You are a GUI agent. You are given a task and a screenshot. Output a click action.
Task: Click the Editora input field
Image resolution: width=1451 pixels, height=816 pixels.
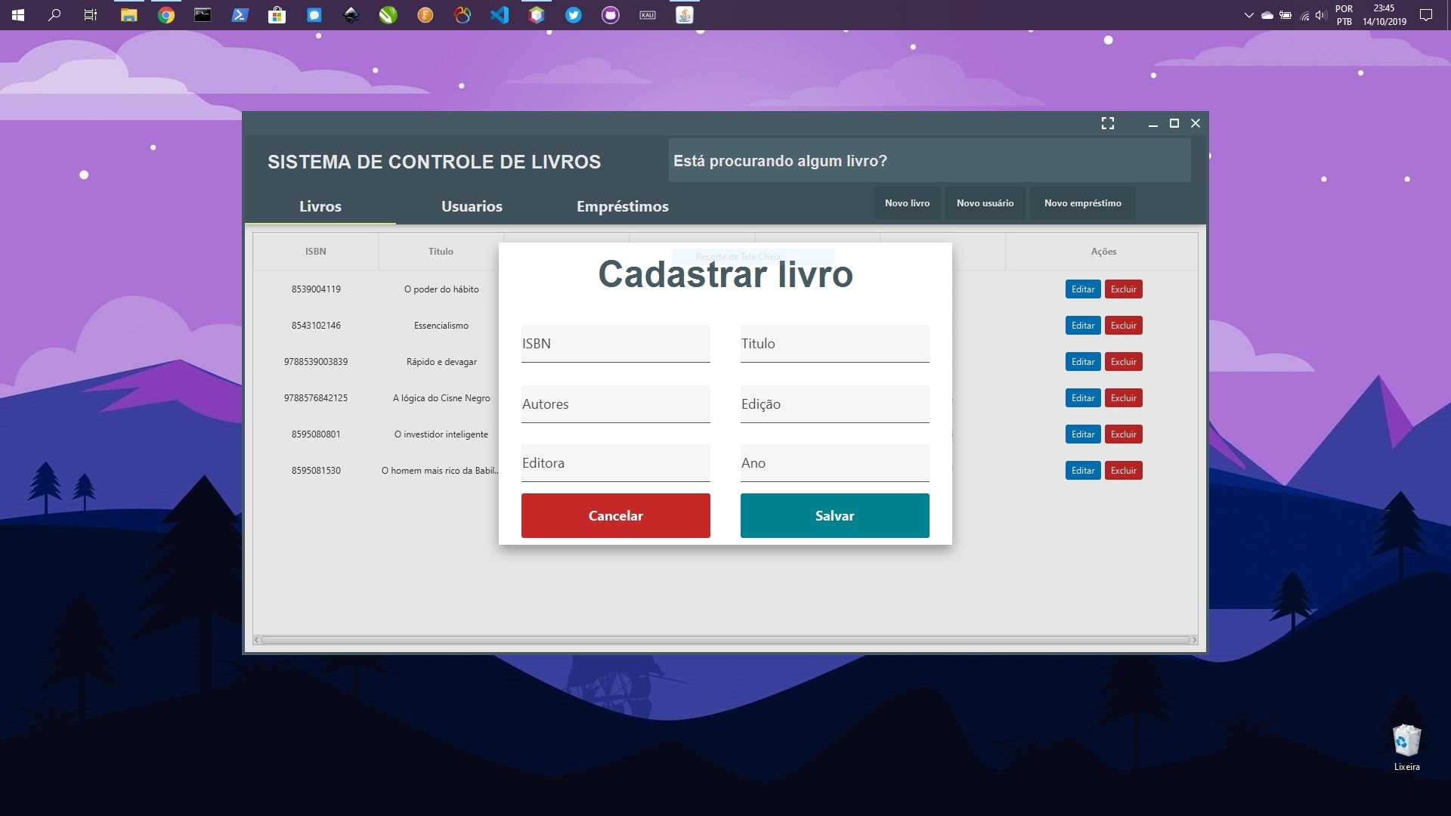(615, 463)
